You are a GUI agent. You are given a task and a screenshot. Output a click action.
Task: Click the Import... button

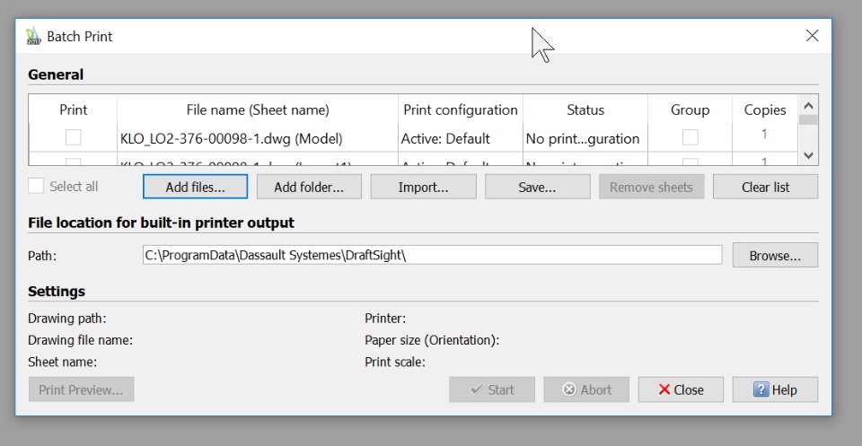[x=423, y=187]
